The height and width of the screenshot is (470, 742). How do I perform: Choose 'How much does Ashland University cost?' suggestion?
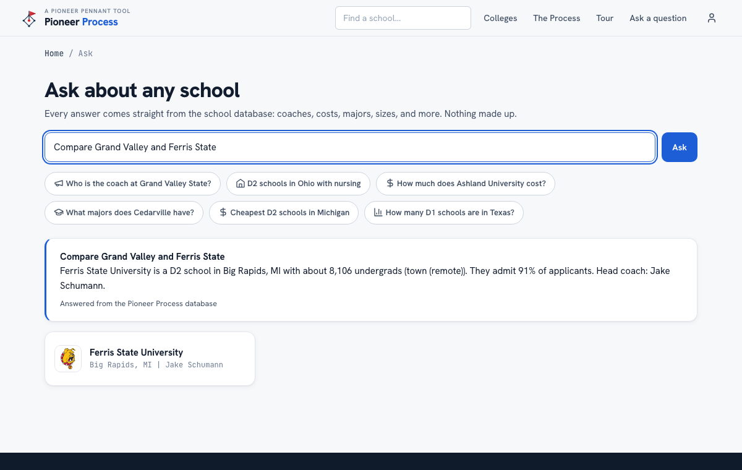tap(466, 184)
